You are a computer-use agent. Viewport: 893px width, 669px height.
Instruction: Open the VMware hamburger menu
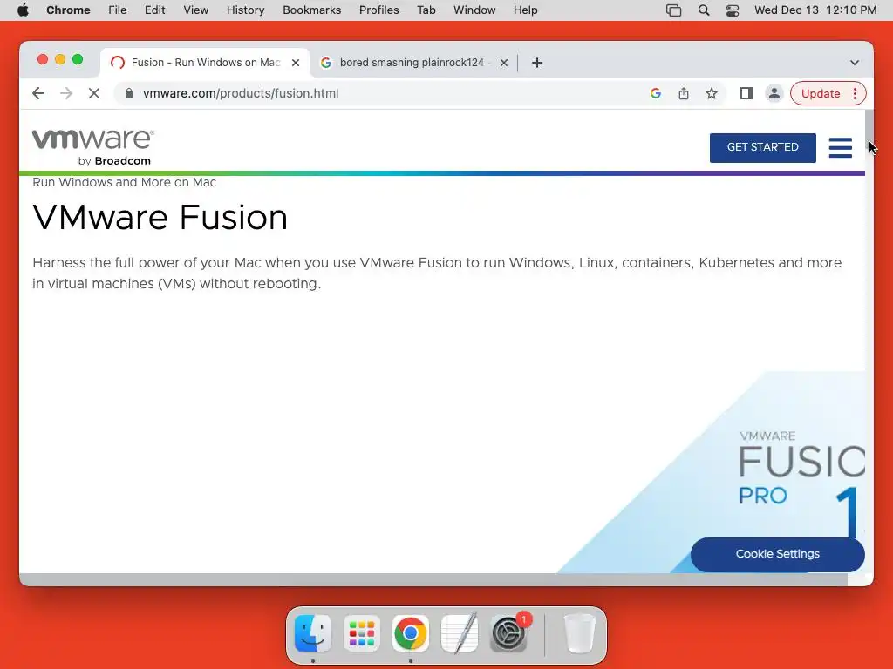tap(840, 147)
